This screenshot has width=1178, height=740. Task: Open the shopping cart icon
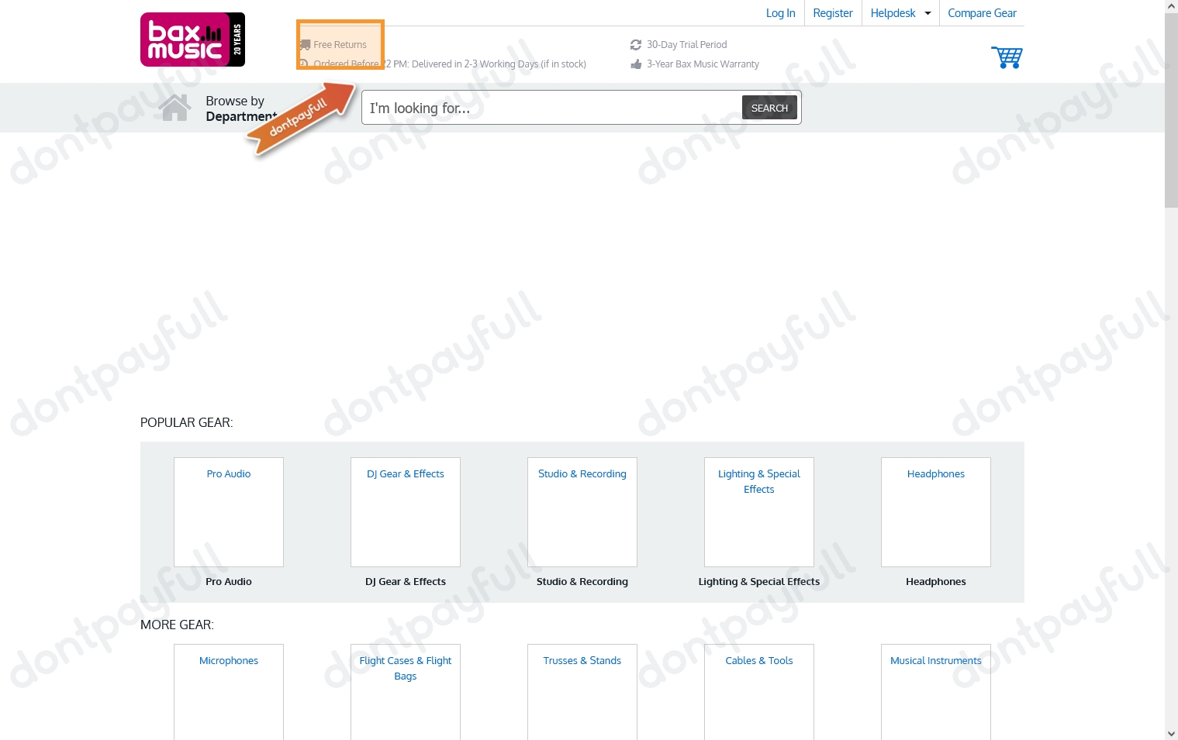1007,57
